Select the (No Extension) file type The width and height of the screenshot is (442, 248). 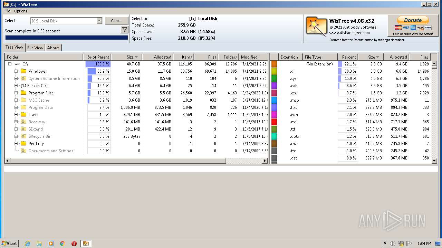point(319,64)
